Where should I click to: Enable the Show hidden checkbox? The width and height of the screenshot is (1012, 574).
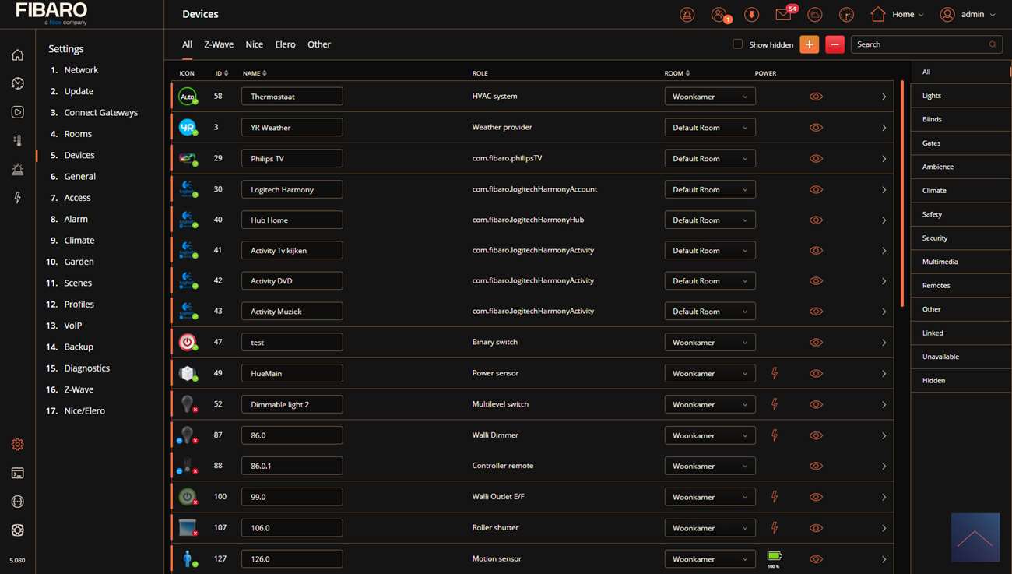point(737,44)
